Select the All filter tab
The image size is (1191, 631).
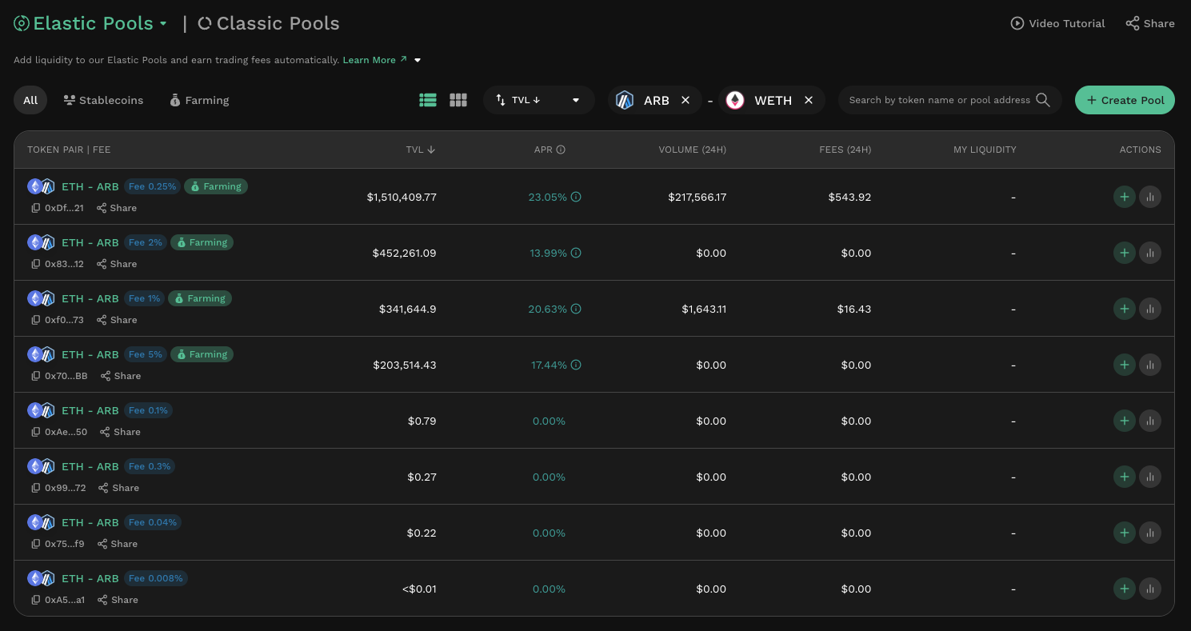pos(30,100)
